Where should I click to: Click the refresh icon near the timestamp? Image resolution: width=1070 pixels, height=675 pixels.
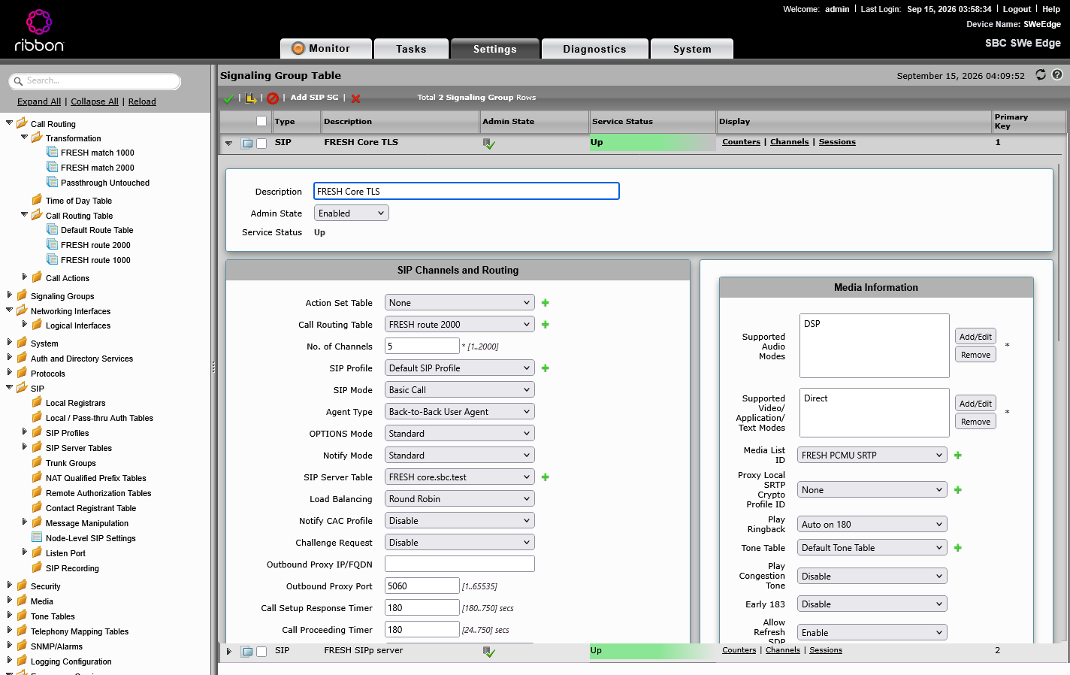coord(1041,74)
